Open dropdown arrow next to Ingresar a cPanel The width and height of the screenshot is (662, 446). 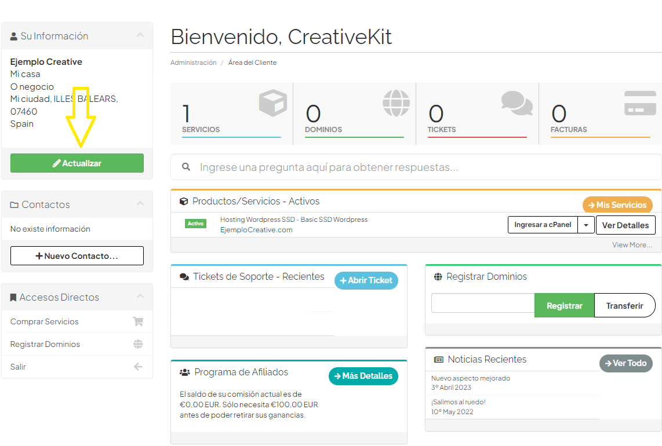586,225
